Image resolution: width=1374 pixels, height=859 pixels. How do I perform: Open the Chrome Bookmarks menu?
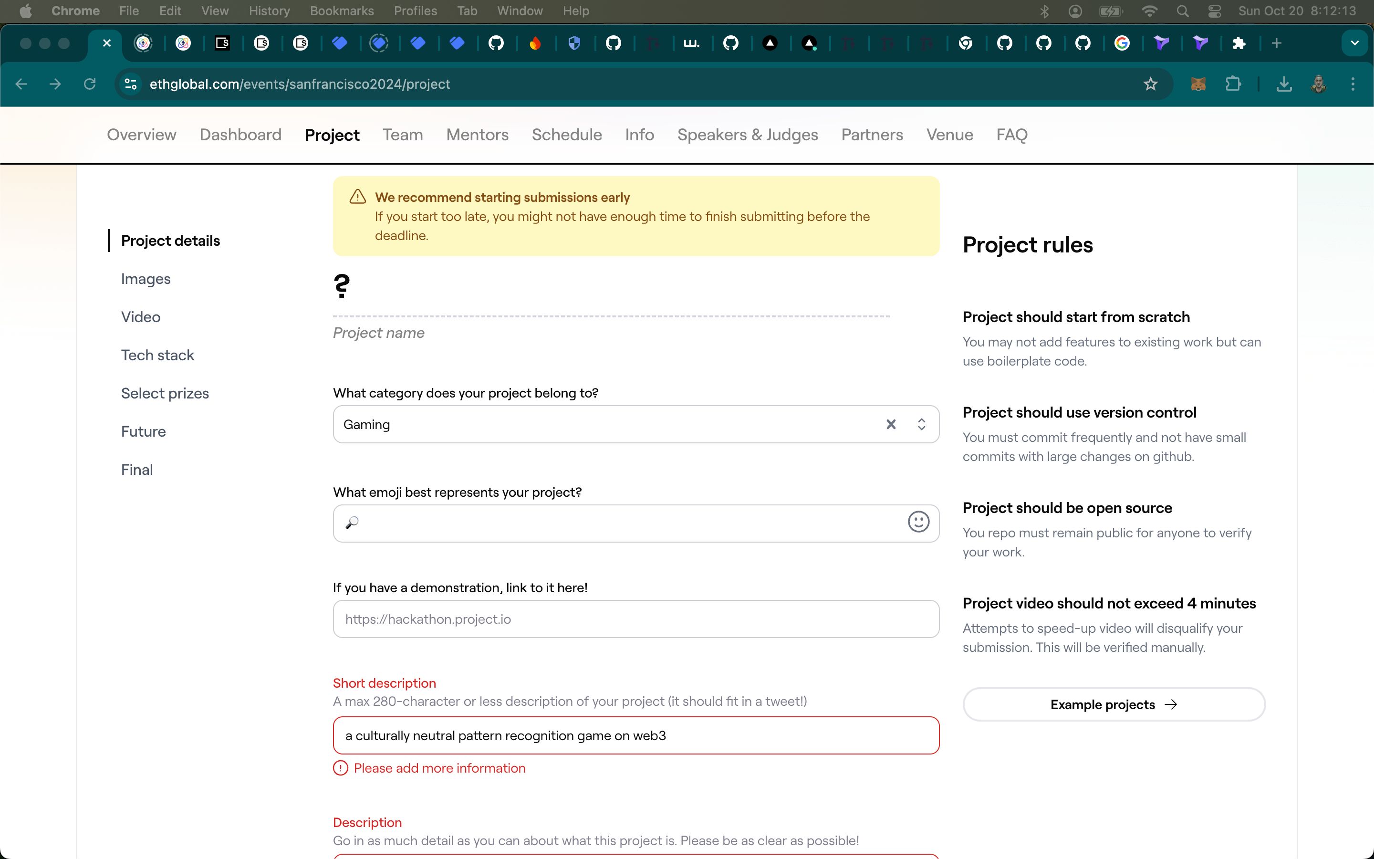click(342, 11)
